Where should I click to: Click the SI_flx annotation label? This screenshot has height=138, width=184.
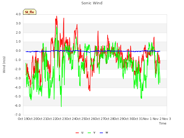coord(30,12)
